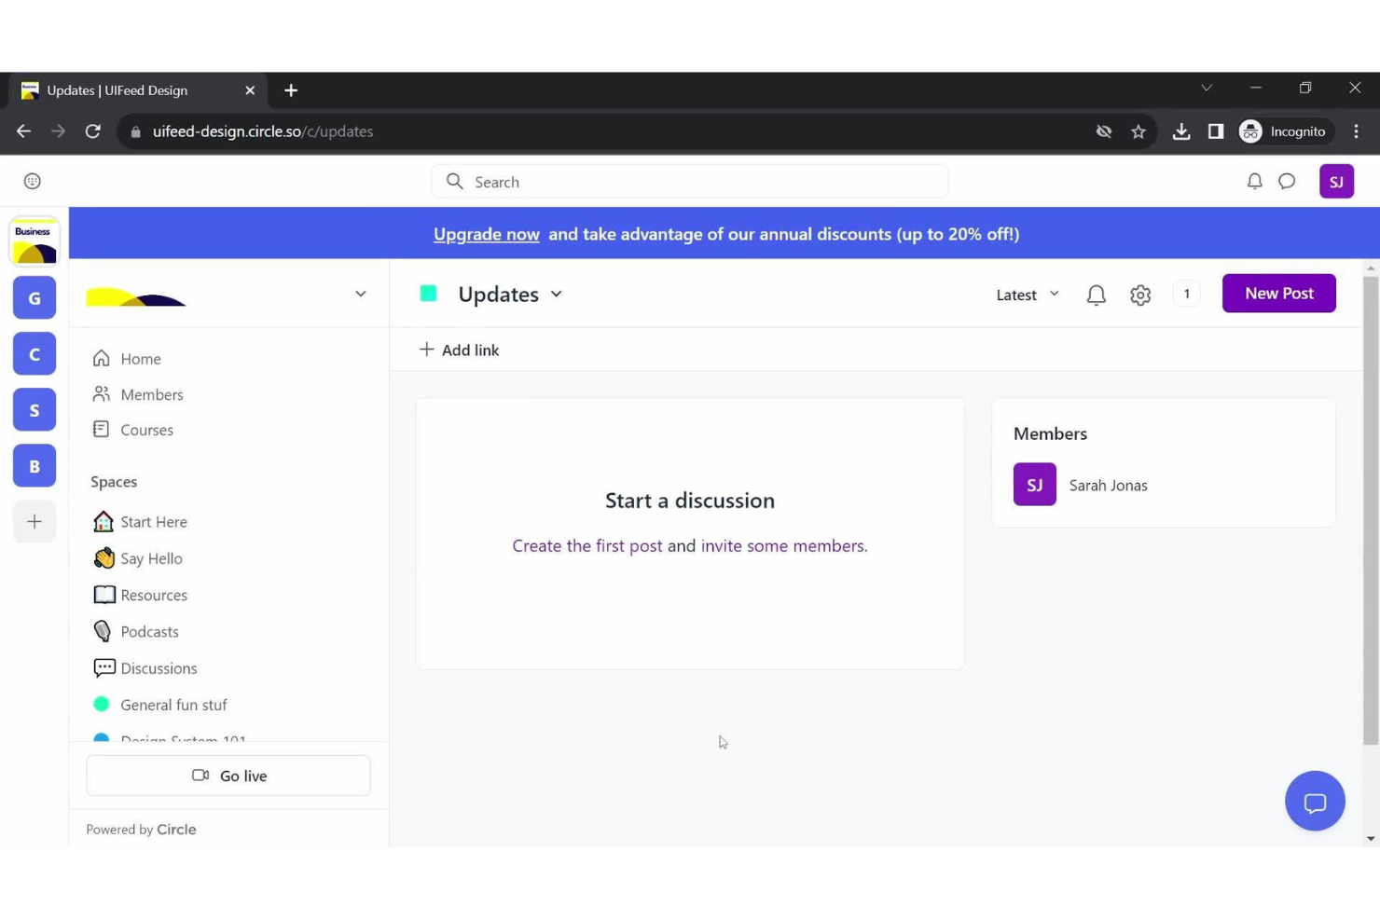Open space notification bell settings
Image resolution: width=1380 pixels, height=920 pixels.
[1097, 295]
